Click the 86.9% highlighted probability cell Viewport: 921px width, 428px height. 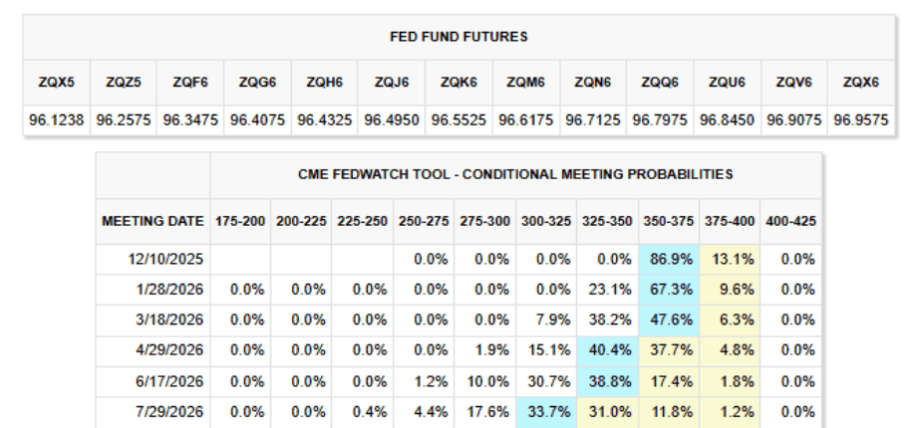(669, 259)
